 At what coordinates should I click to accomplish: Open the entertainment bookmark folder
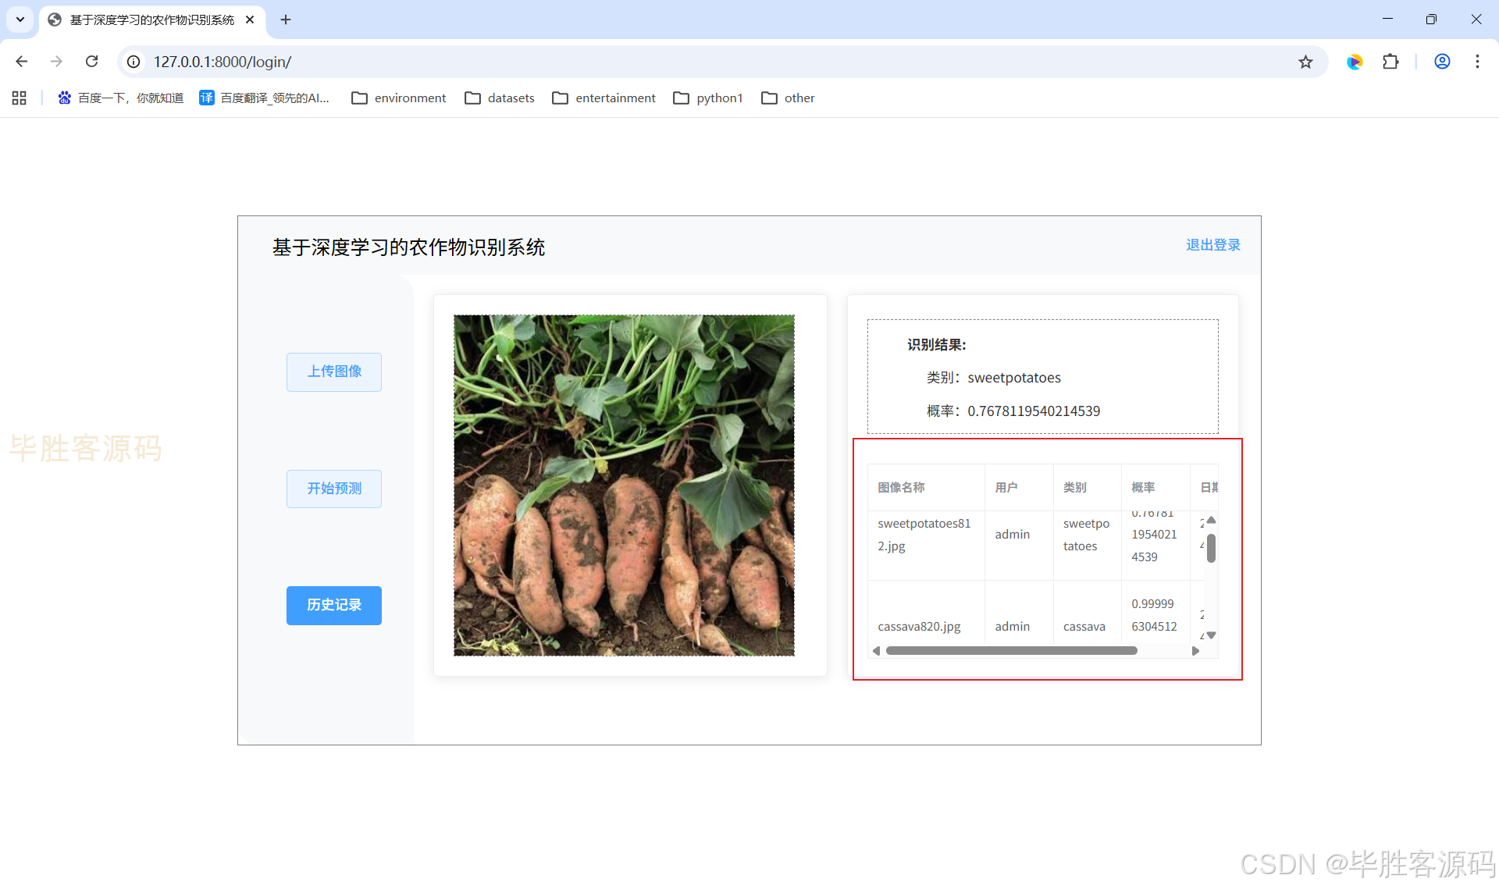pyautogui.click(x=604, y=98)
